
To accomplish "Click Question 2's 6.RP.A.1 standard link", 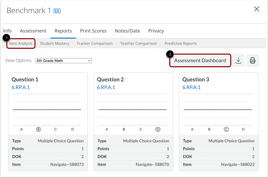I will tap(106, 87).
